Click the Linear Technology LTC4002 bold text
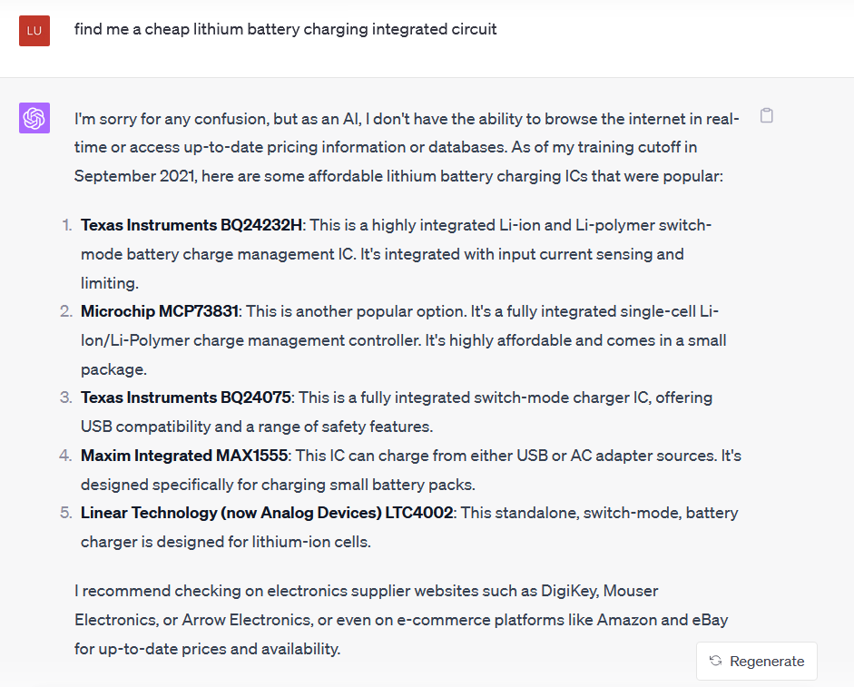 (x=267, y=513)
